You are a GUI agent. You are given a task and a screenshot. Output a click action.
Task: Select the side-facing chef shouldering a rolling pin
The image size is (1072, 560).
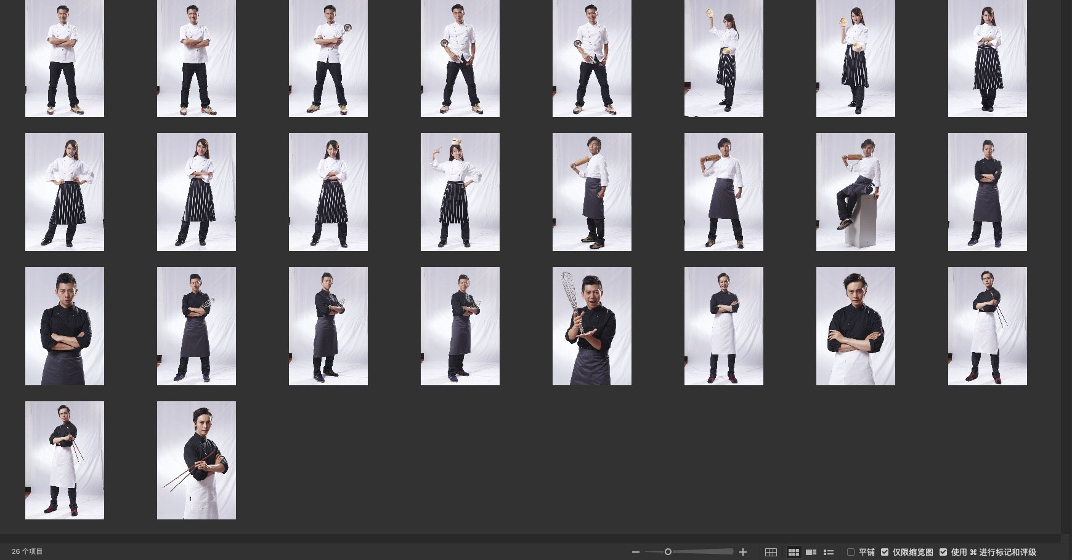pos(592,192)
